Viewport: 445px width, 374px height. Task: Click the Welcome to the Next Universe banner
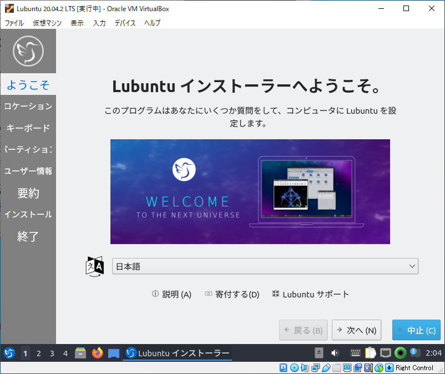tap(250, 191)
